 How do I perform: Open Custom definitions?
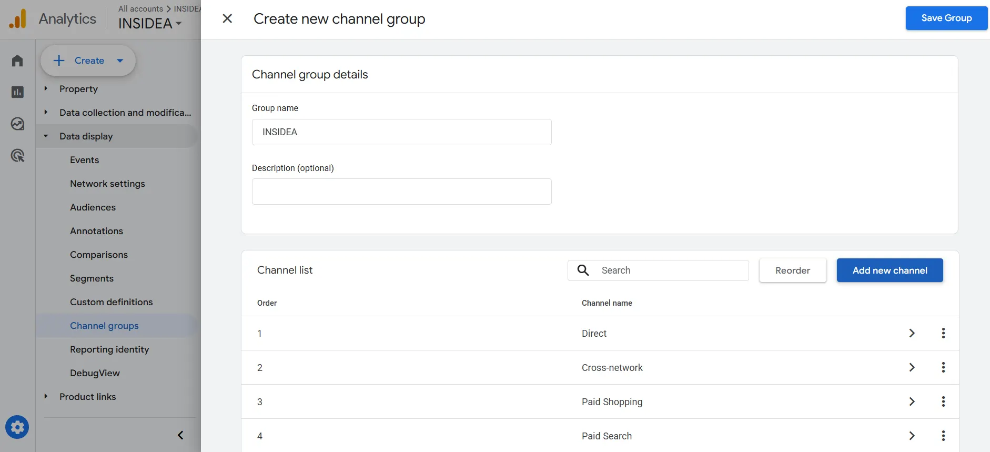111,302
